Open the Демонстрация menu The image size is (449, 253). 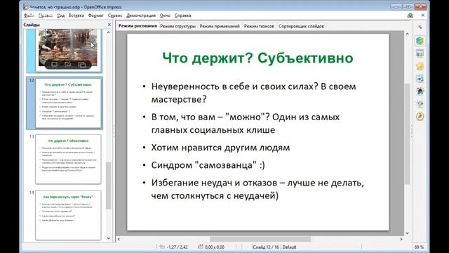[141, 15]
